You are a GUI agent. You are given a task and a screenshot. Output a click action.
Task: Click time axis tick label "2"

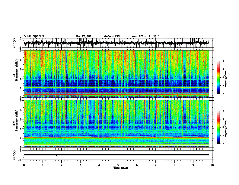coord(62,165)
